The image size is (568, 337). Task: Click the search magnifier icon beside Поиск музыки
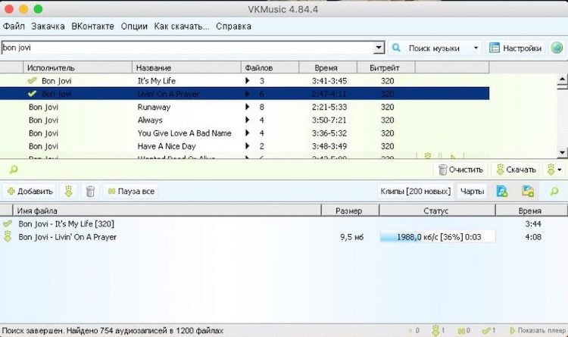click(396, 48)
